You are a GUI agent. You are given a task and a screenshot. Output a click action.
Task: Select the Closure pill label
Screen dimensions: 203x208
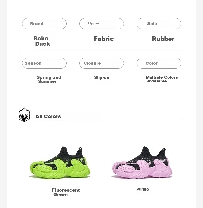click(101, 63)
